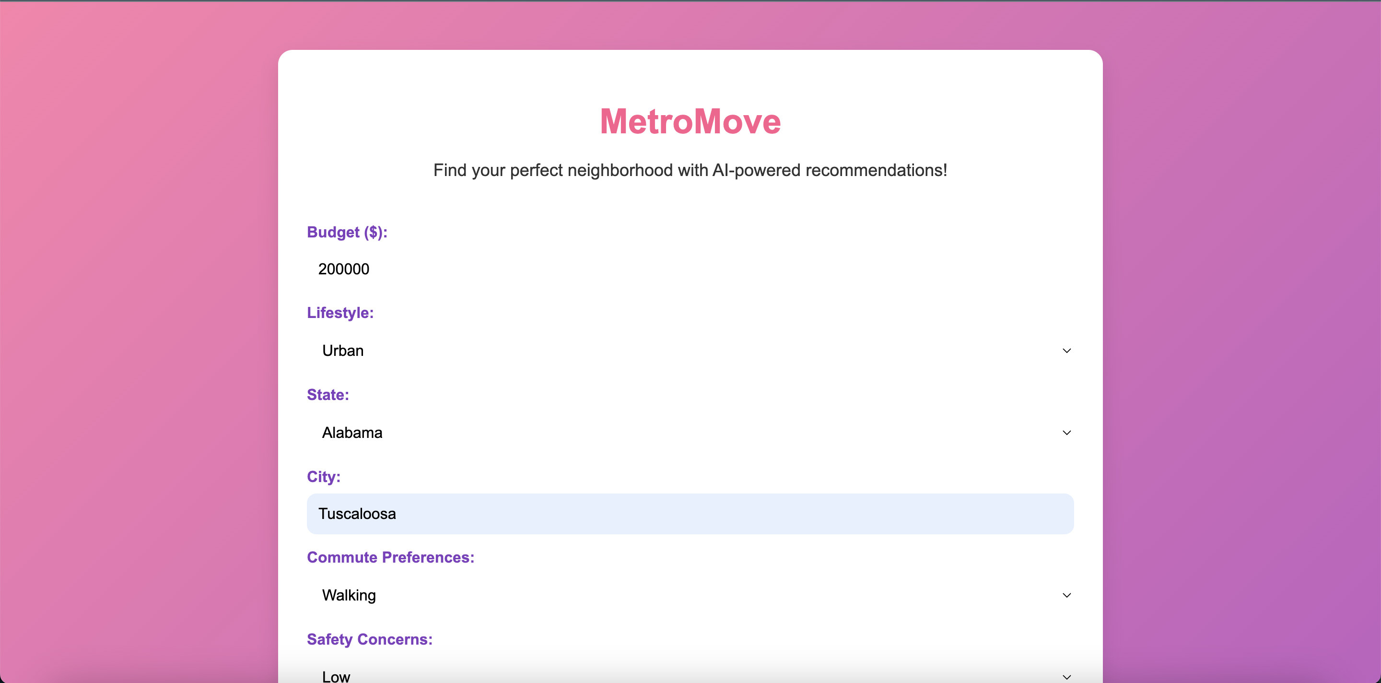Click the State label

pos(328,395)
